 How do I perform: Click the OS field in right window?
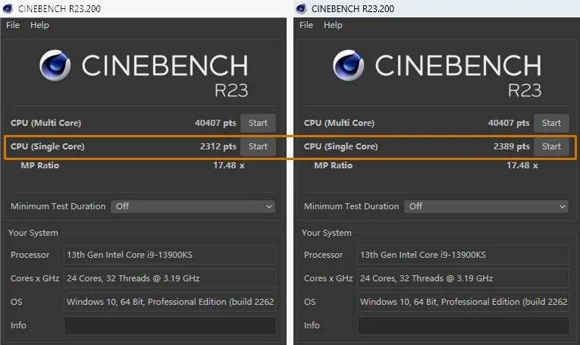[463, 302]
